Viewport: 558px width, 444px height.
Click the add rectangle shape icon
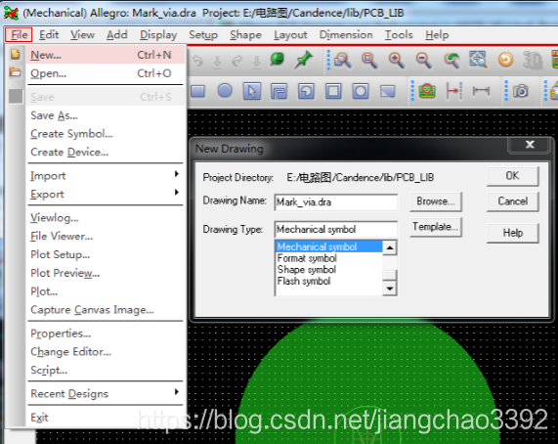(197, 91)
